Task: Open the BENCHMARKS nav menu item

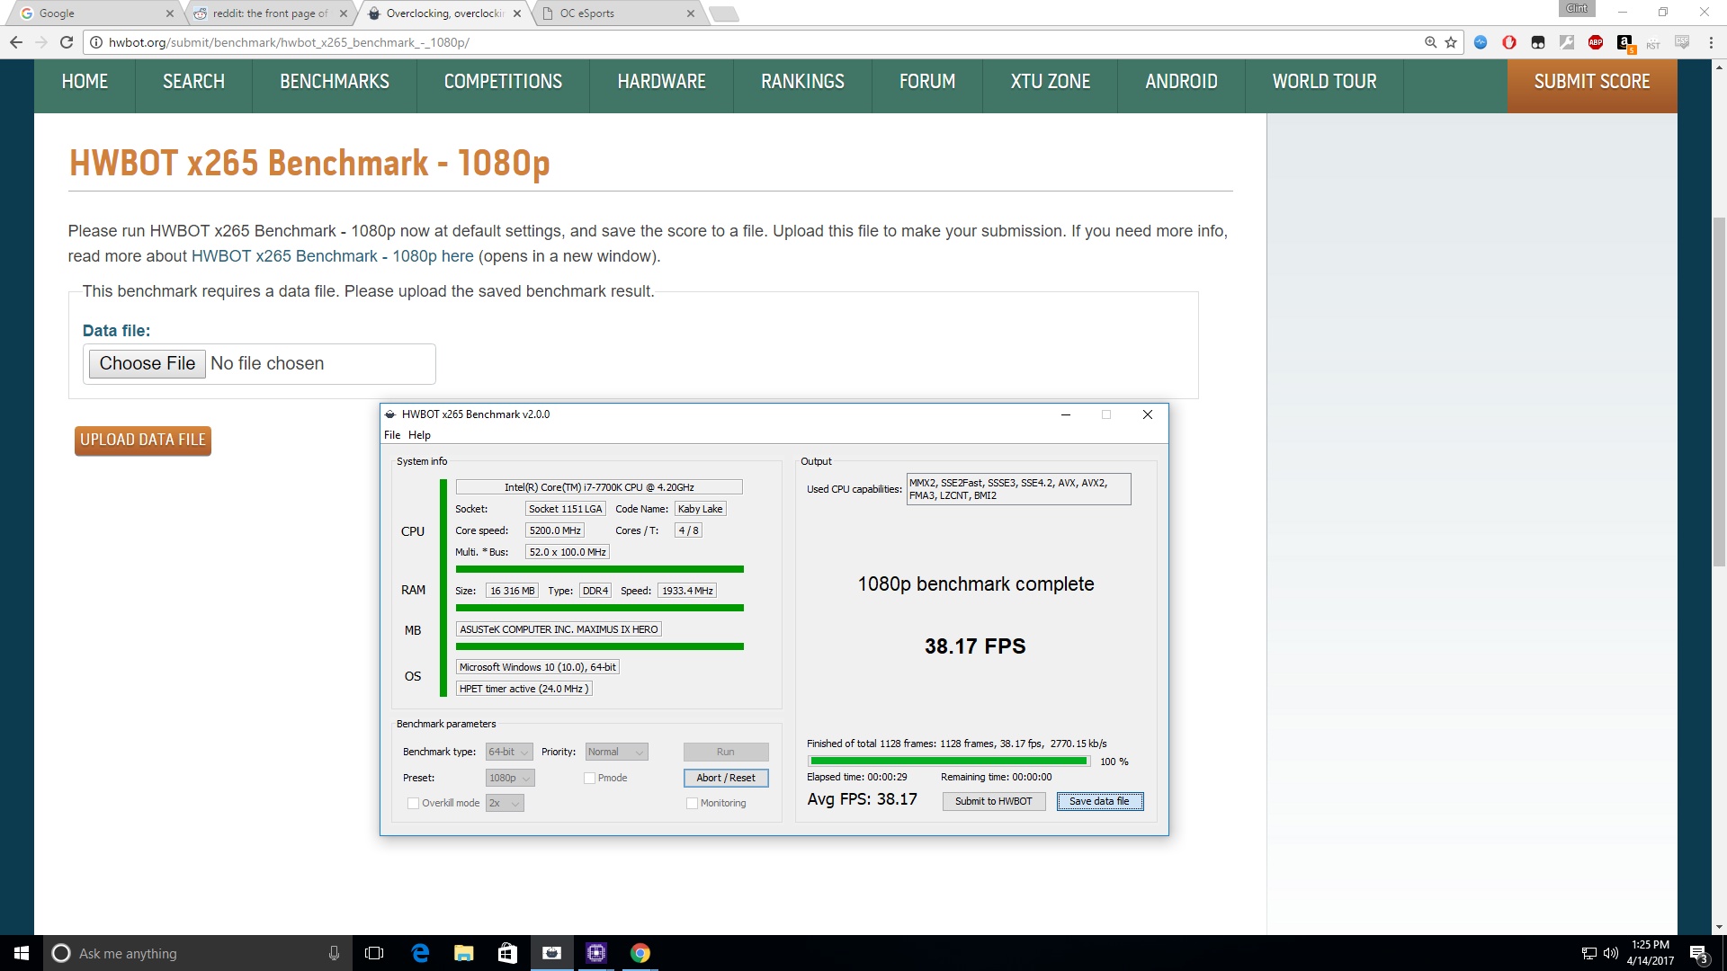Action: (x=335, y=82)
